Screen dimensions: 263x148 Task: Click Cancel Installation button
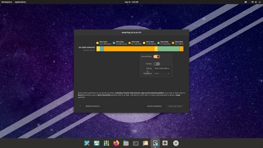coord(155,106)
